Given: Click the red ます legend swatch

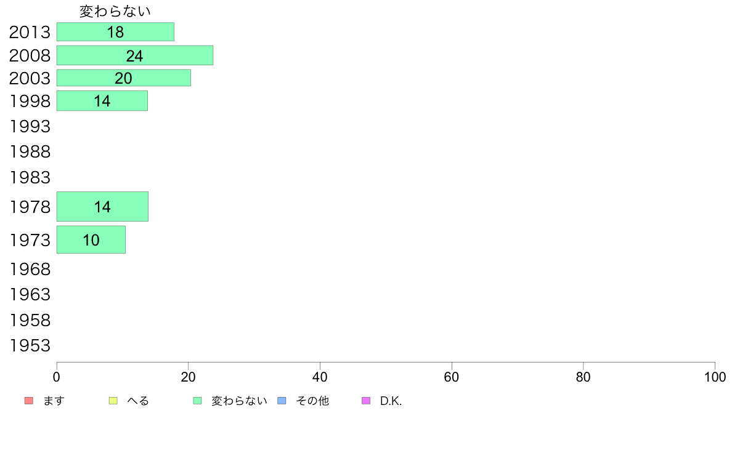Looking at the screenshot, I should [x=29, y=401].
